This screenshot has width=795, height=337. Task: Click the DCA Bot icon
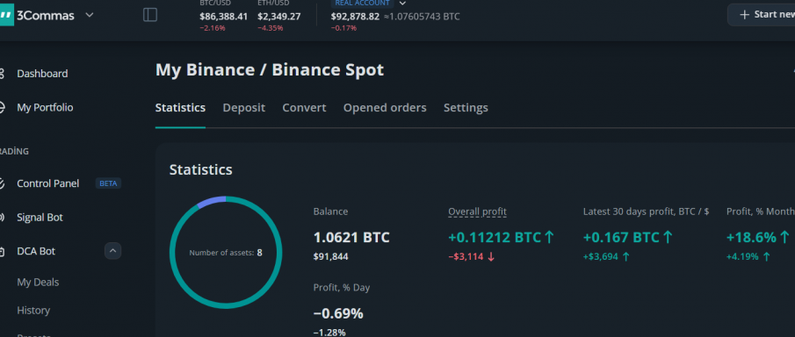click(x=2, y=251)
